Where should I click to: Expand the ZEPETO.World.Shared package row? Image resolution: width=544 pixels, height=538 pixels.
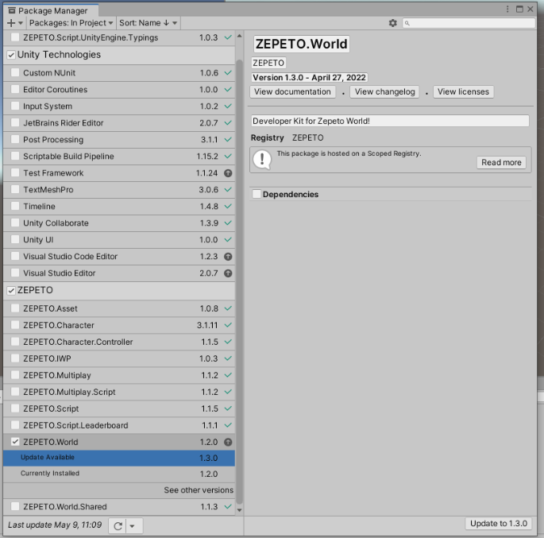click(x=15, y=506)
